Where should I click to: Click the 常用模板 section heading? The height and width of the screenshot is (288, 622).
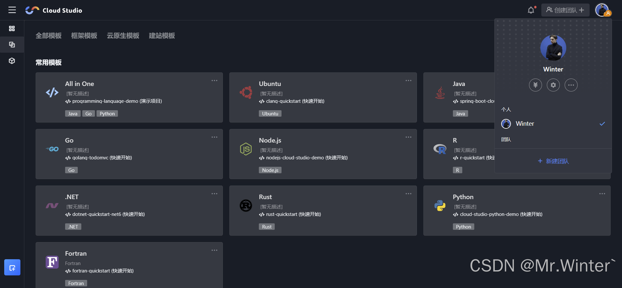coord(49,62)
